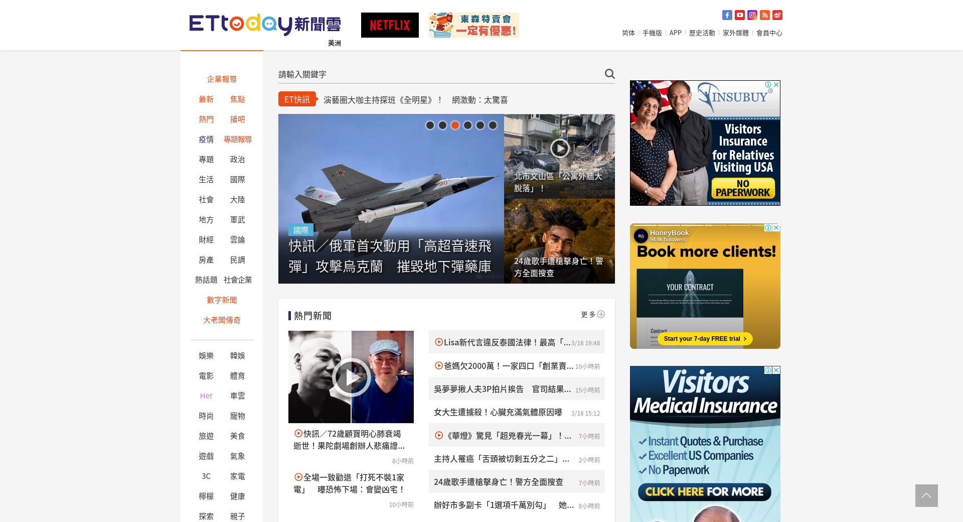Image resolution: width=963 pixels, height=522 pixels.
Task: Select the first carousel indicator dot
Action: click(430, 125)
